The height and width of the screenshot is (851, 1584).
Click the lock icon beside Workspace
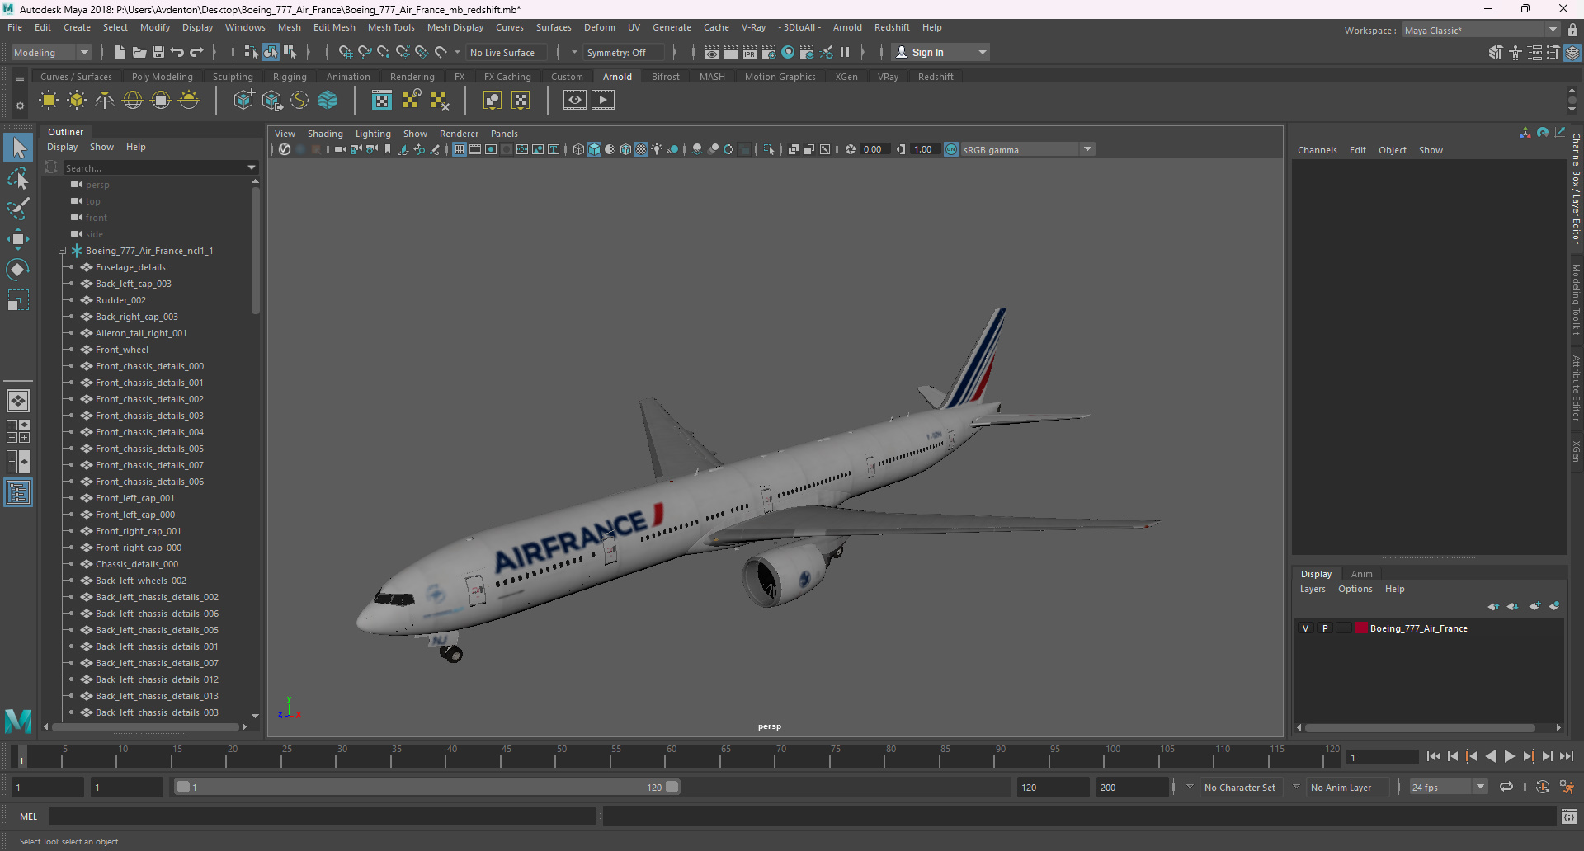1572,31
